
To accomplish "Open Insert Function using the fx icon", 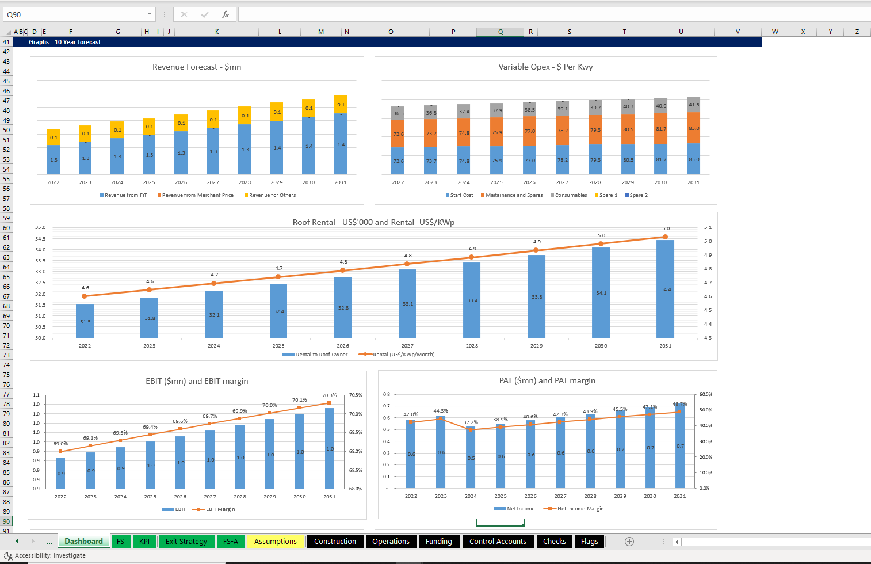I will (x=226, y=14).
